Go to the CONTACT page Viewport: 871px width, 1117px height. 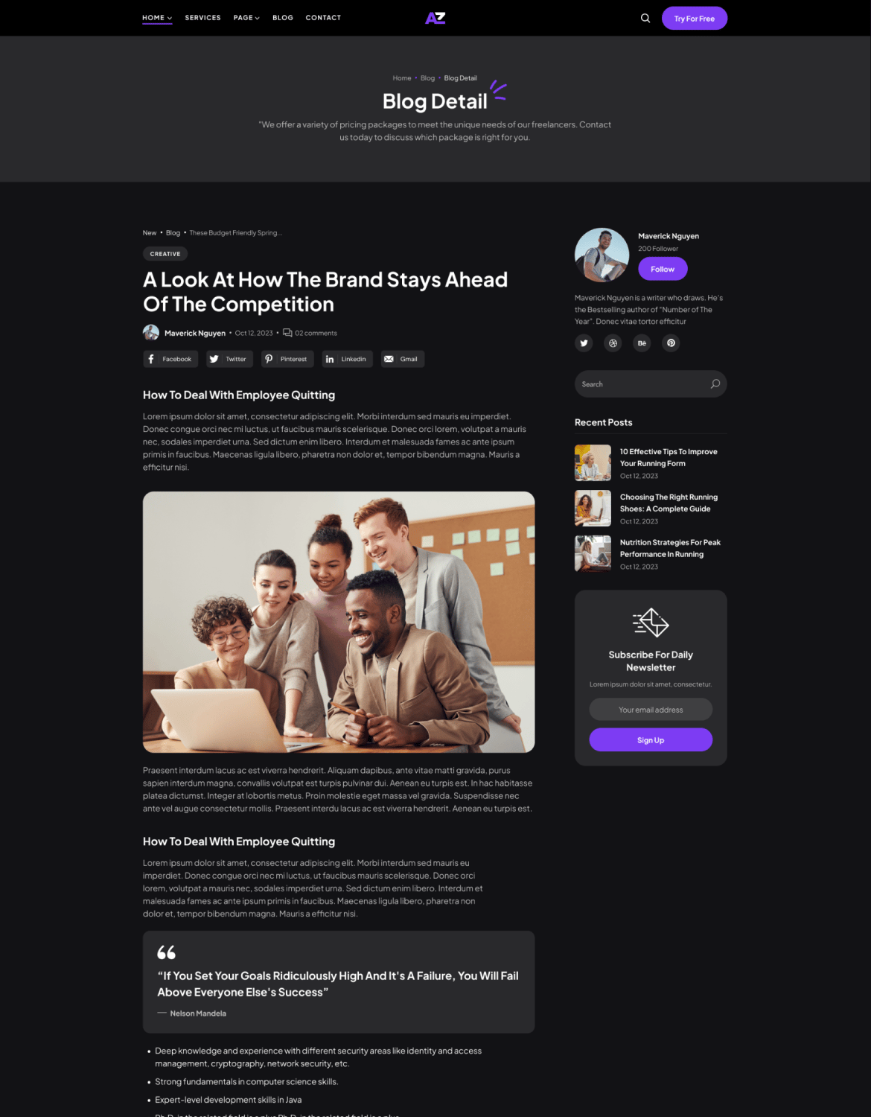click(x=323, y=18)
